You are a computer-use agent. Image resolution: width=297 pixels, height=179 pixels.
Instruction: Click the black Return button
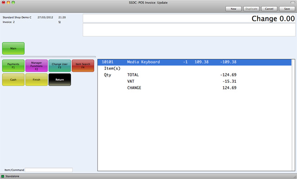coord(60,80)
